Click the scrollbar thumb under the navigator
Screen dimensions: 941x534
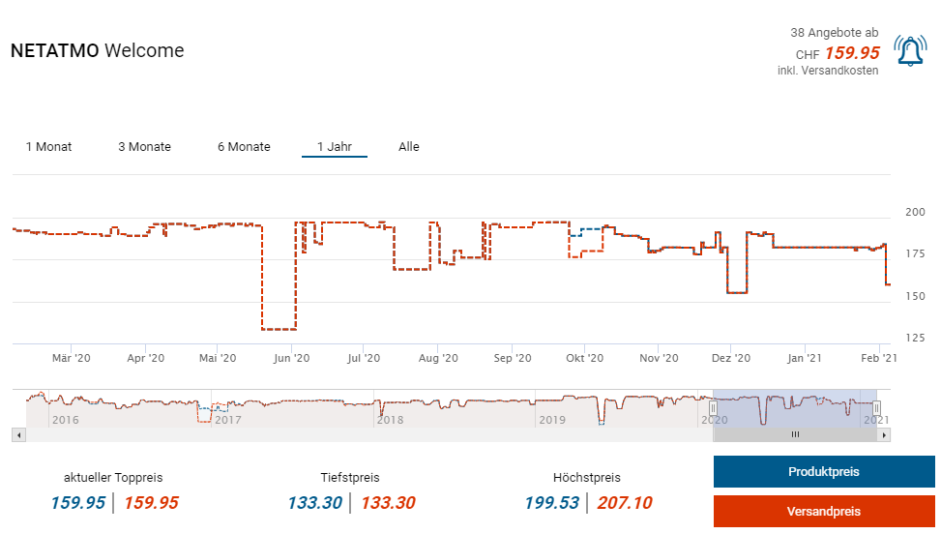coord(795,435)
